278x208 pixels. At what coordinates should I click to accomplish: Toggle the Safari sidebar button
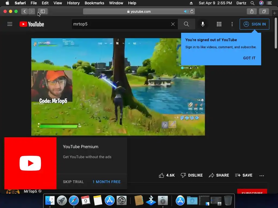pyautogui.click(x=43, y=11)
